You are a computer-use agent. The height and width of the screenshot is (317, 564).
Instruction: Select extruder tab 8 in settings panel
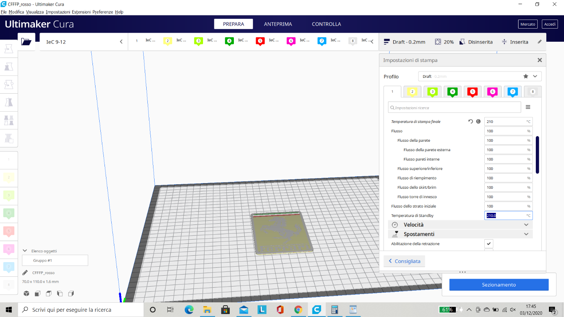(x=532, y=92)
